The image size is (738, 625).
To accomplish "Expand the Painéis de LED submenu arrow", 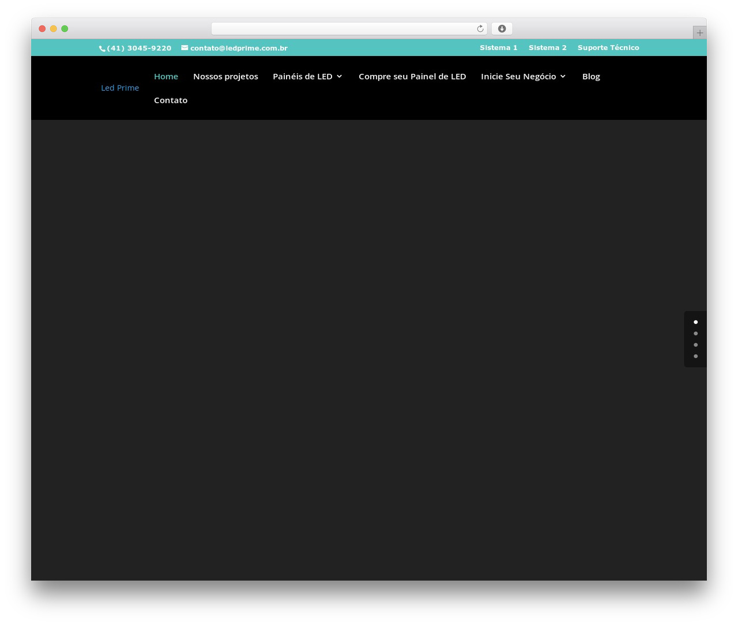I will 340,77.
